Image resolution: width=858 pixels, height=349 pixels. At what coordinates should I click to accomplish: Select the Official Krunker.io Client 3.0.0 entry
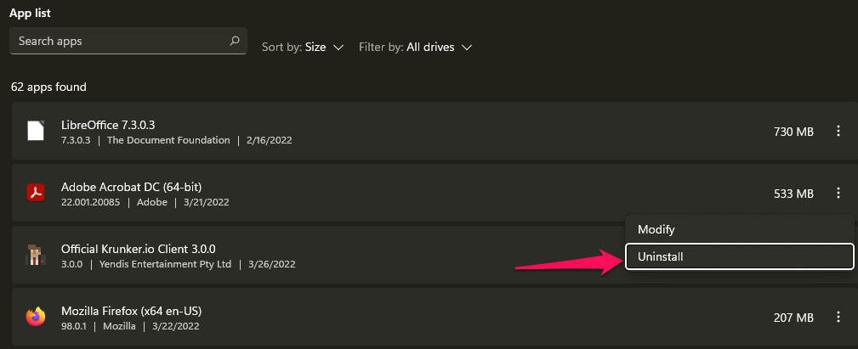317,255
